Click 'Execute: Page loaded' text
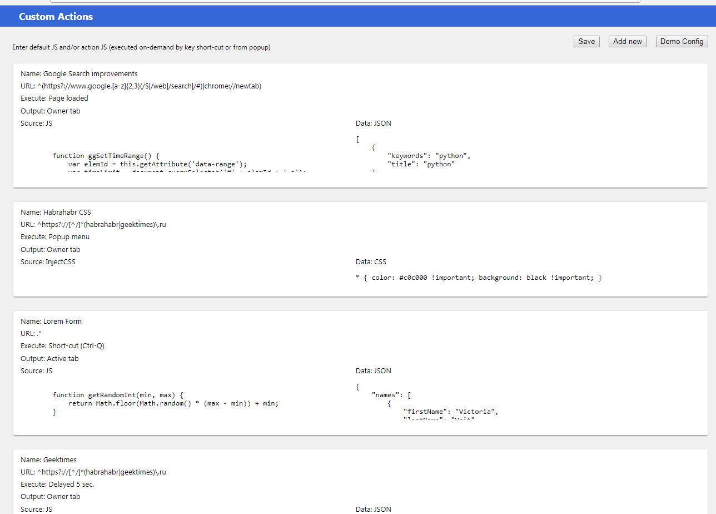 (54, 98)
